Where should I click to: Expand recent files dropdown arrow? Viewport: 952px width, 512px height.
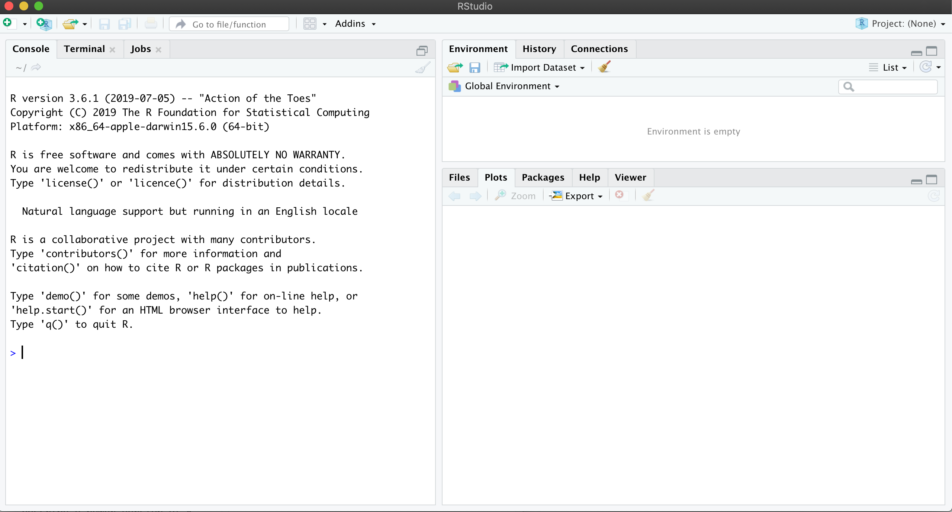(x=85, y=24)
